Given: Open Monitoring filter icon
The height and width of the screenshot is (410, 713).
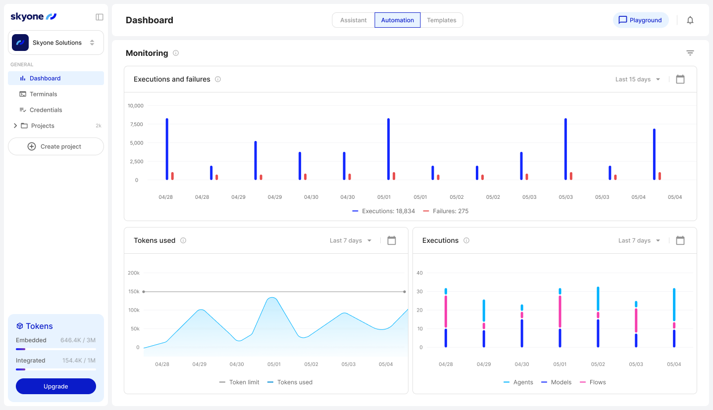Looking at the screenshot, I should (x=690, y=53).
